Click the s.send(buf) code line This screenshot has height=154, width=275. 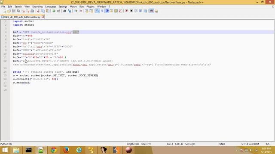[x=22, y=83]
